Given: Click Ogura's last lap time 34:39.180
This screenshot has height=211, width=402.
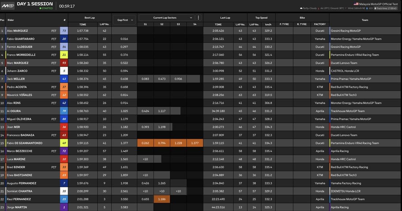Looking at the screenshot, I should click(218, 111).
